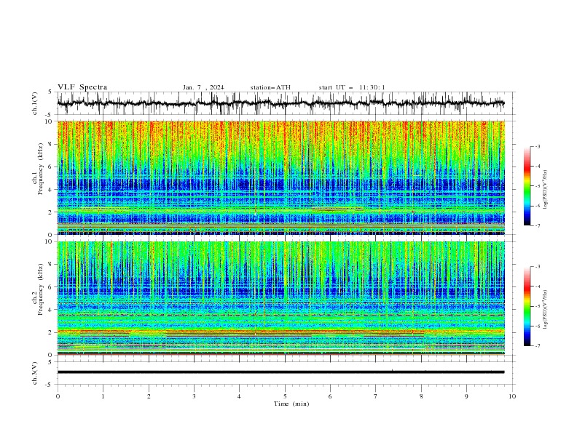
Task: Click time axis tick label '6'
Action: [x=330, y=396]
